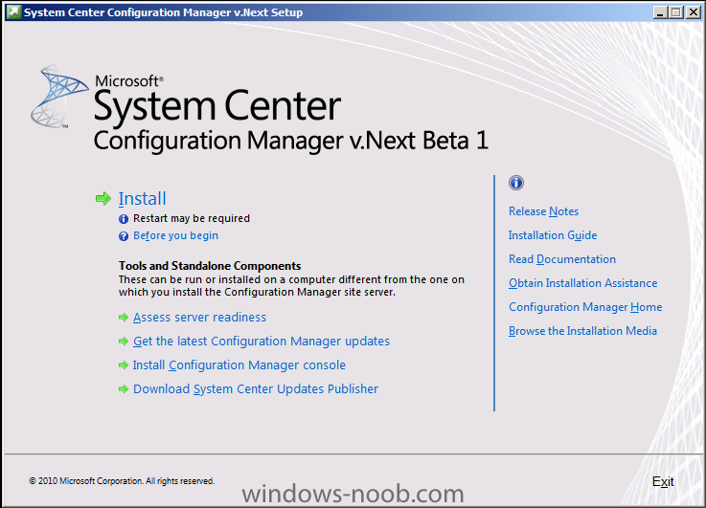Open Browse the Installation Media link
The image size is (706, 508).
click(x=582, y=331)
